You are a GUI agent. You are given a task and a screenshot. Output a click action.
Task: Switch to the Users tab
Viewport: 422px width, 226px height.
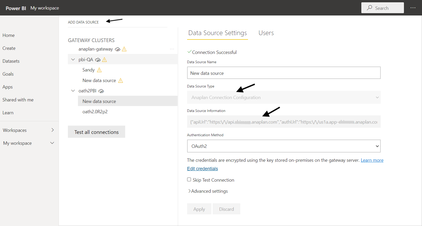pos(266,33)
